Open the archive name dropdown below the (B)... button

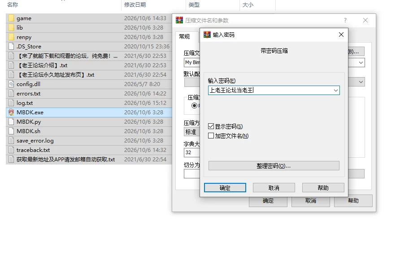361,62
